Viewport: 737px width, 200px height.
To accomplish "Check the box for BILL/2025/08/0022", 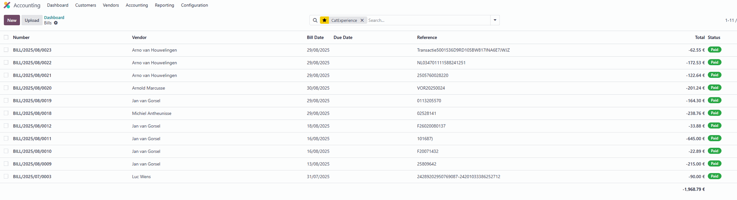I will [x=6, y=62].
